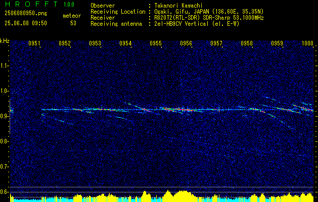Click the filename 2506080950.png
This screenshot has width=318, height=202.
pos(26,13)
